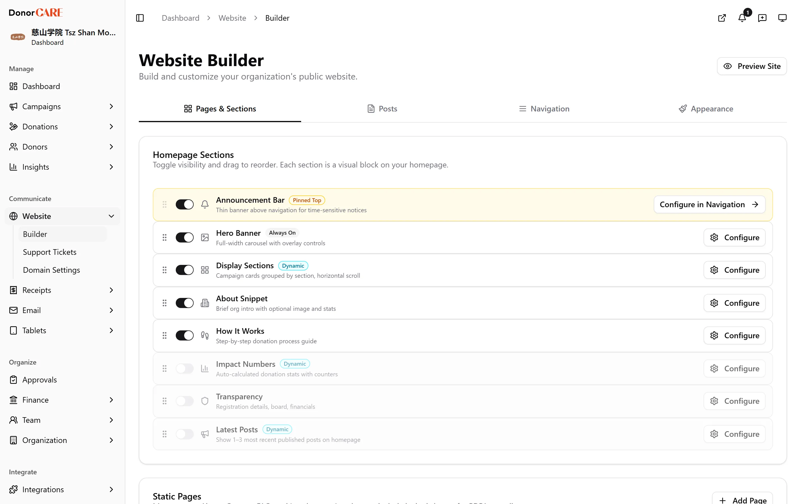
Task: Expand the Team menu chevron
Action: point(111,420)
